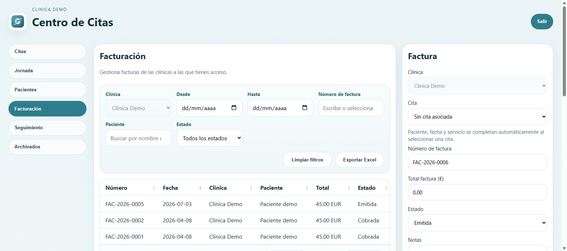567x251 pixels.
Task: Open the Seguimiento sidebar item
Action: (47, 127)
